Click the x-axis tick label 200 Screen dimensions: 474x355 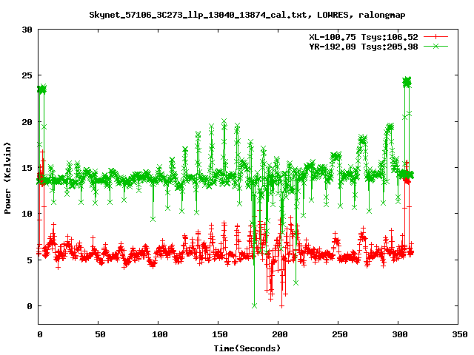[x=280, y=334]
